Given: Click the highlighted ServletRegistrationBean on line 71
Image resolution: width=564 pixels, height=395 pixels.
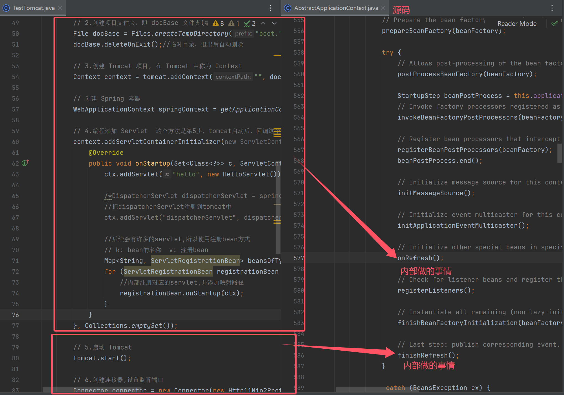Looking at the screenshot, I should (x=195, y=261).
